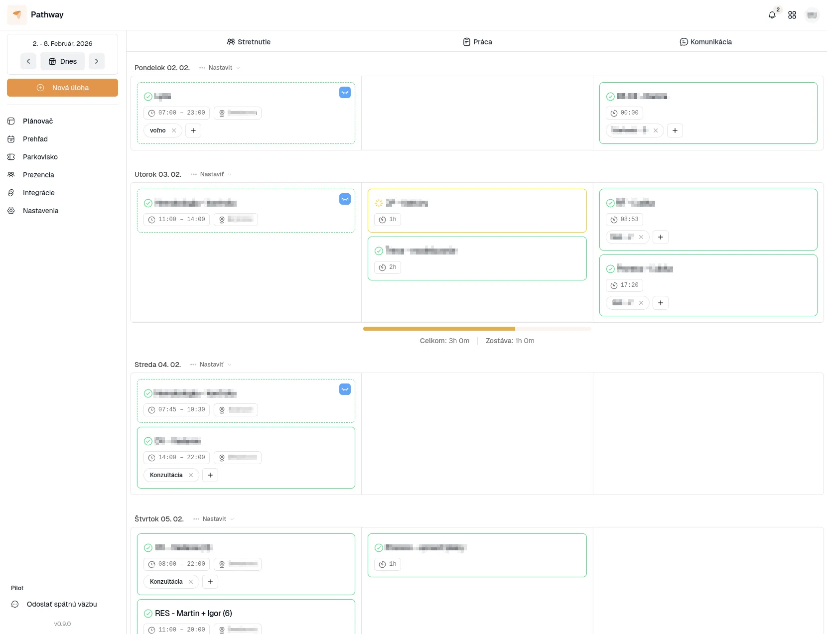Remove the voľno tag with its X
The height and width of the screenshot is (634, 827).
tap(174, 130)
